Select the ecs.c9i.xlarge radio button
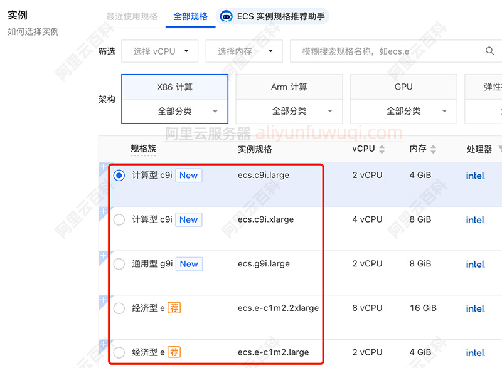 (119, 220)
